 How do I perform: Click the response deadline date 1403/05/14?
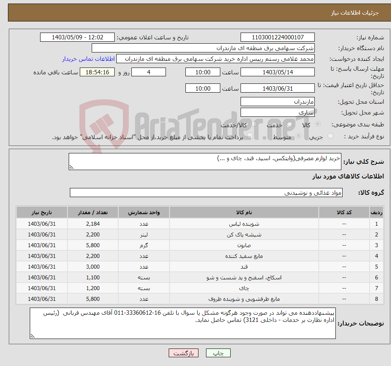click(x=277, y=72)
